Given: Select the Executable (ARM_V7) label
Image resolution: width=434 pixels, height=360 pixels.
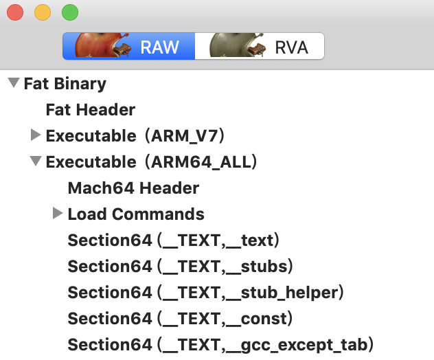Looking at the screenshot, I should point(135,136).
